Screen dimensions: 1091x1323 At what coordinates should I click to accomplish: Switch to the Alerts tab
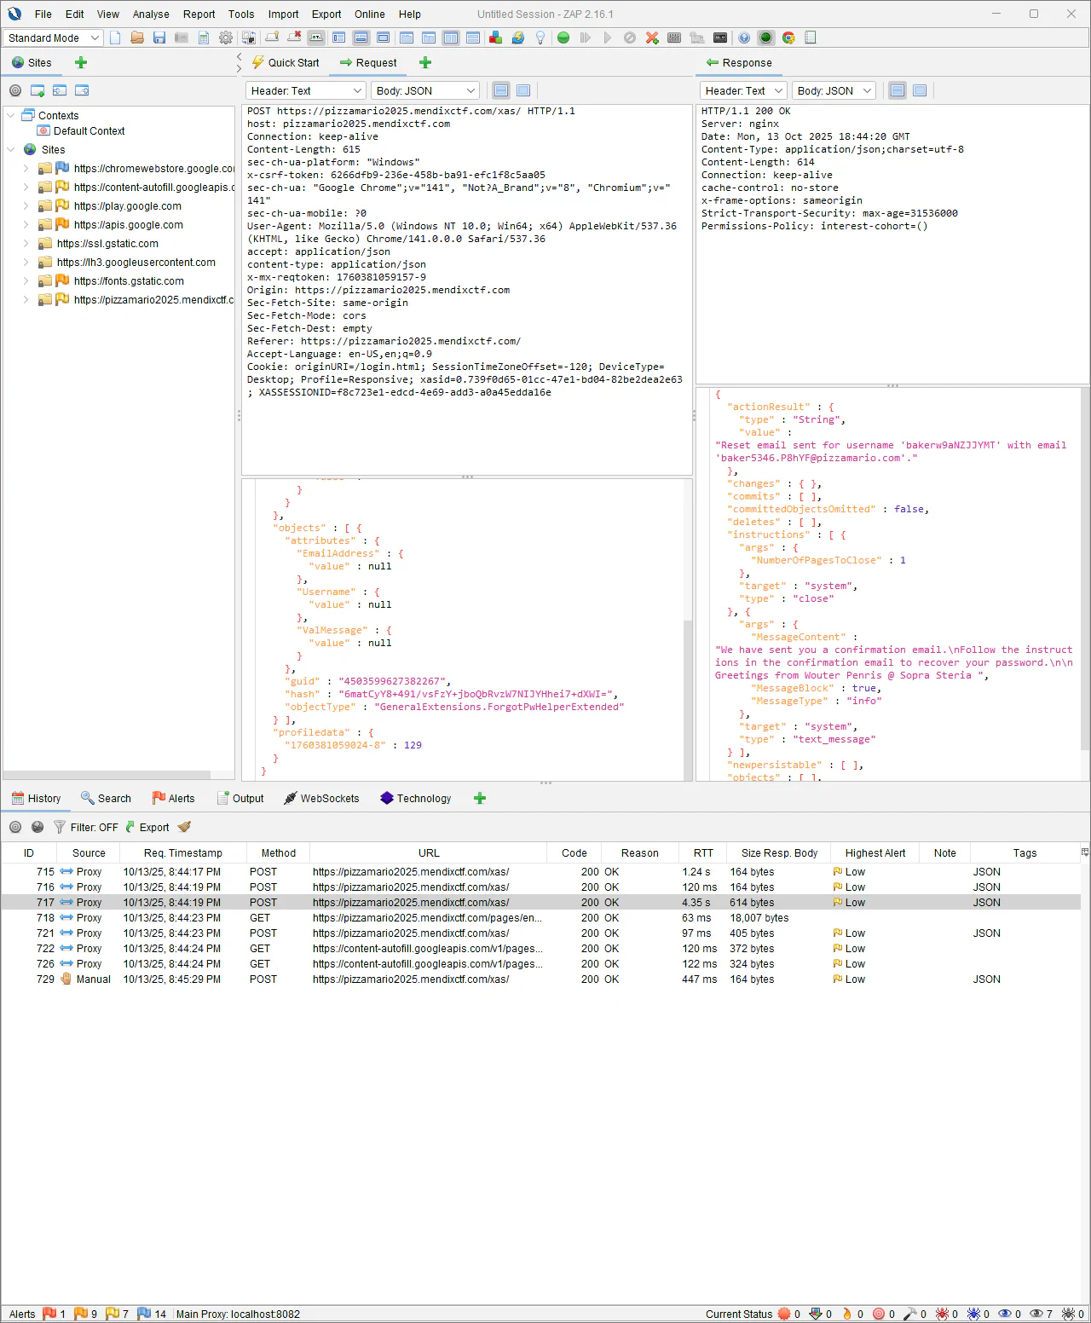[x=173, y=798]
